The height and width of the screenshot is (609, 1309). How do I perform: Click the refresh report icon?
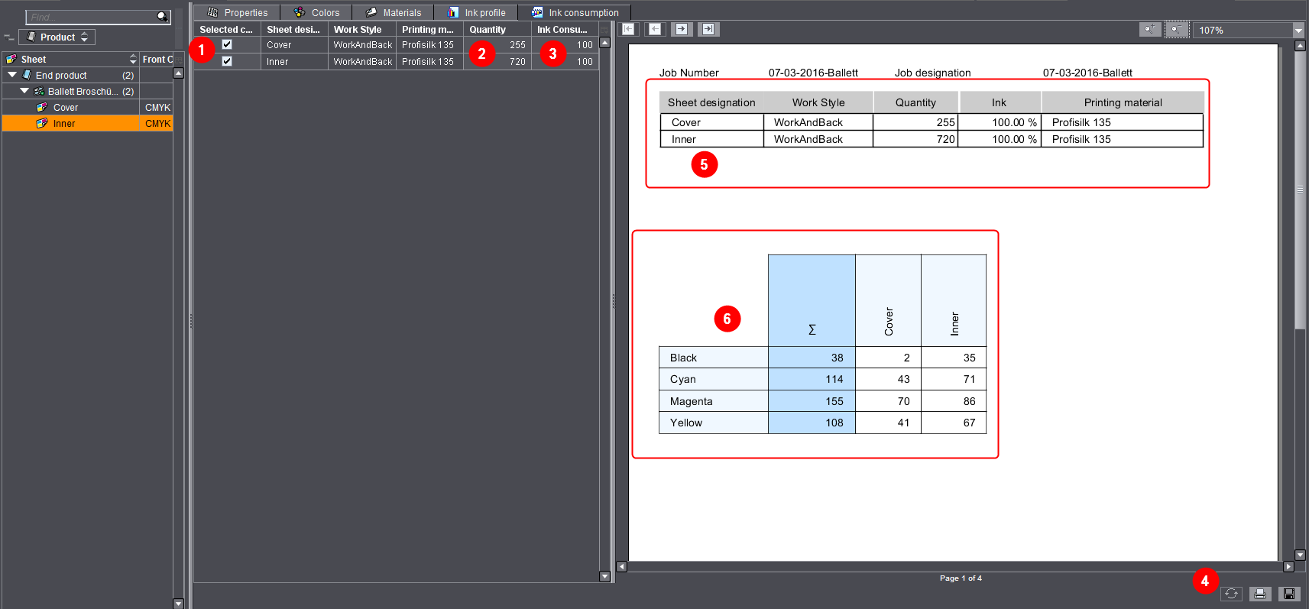[1231, 594]
